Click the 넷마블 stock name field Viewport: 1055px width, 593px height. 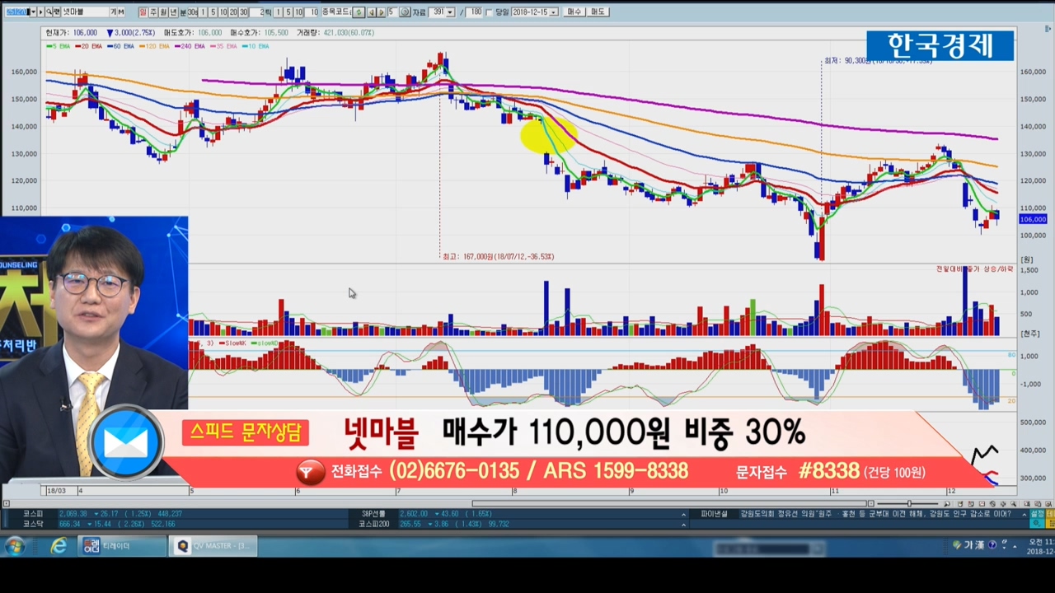[x=84, y=12]
